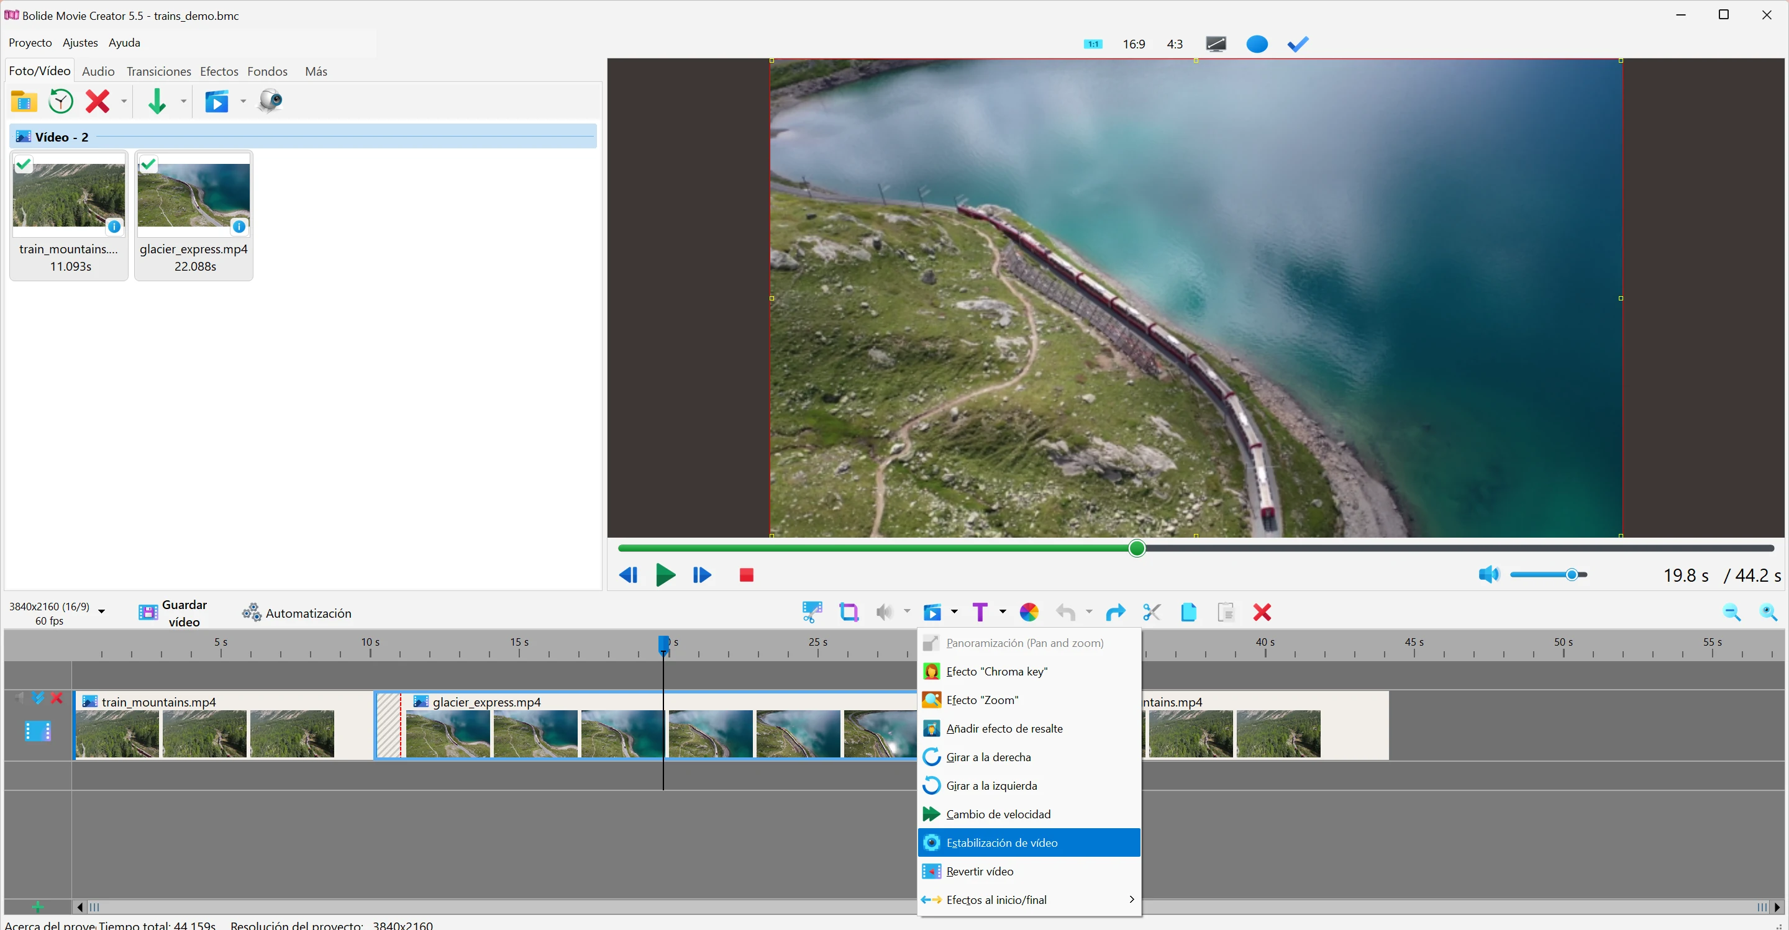
Task: Click the info badge on train_mountains thumbnail
Action: click(114, 226)
